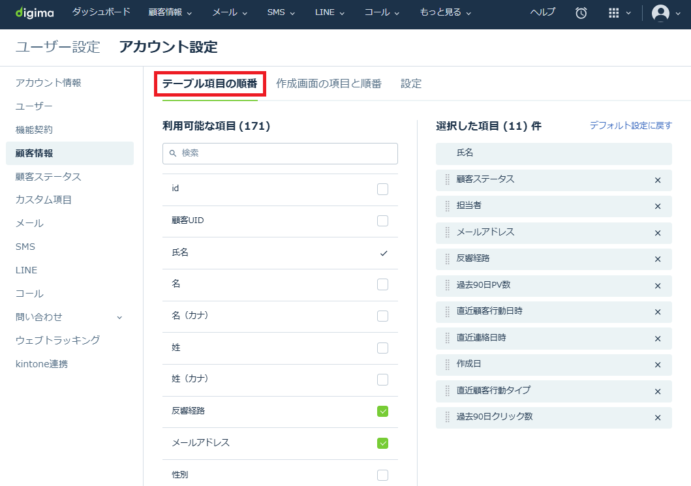691x486 pixels.
Task: Click drag handle of 作成日 row
Action: pyautogui.click(x=448, y=365)
